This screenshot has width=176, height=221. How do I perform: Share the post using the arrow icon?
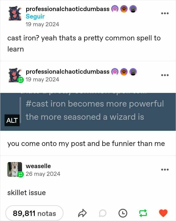(x=82, y=213)
